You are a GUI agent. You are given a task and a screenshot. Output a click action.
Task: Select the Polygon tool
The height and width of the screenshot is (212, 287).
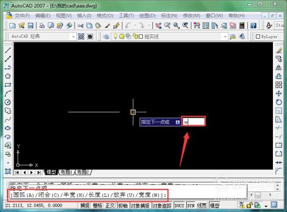[8, 76]
